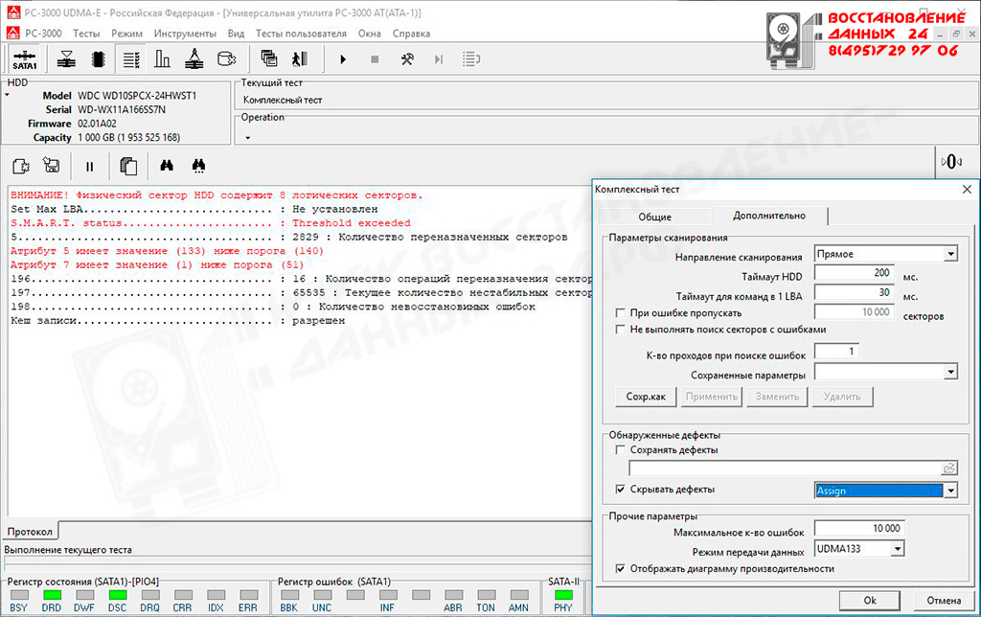Click the 'Таймаут HDD' input field
The height and width of the screenshot is (617, 981).
pyautogui.click(x=854, y=274)
